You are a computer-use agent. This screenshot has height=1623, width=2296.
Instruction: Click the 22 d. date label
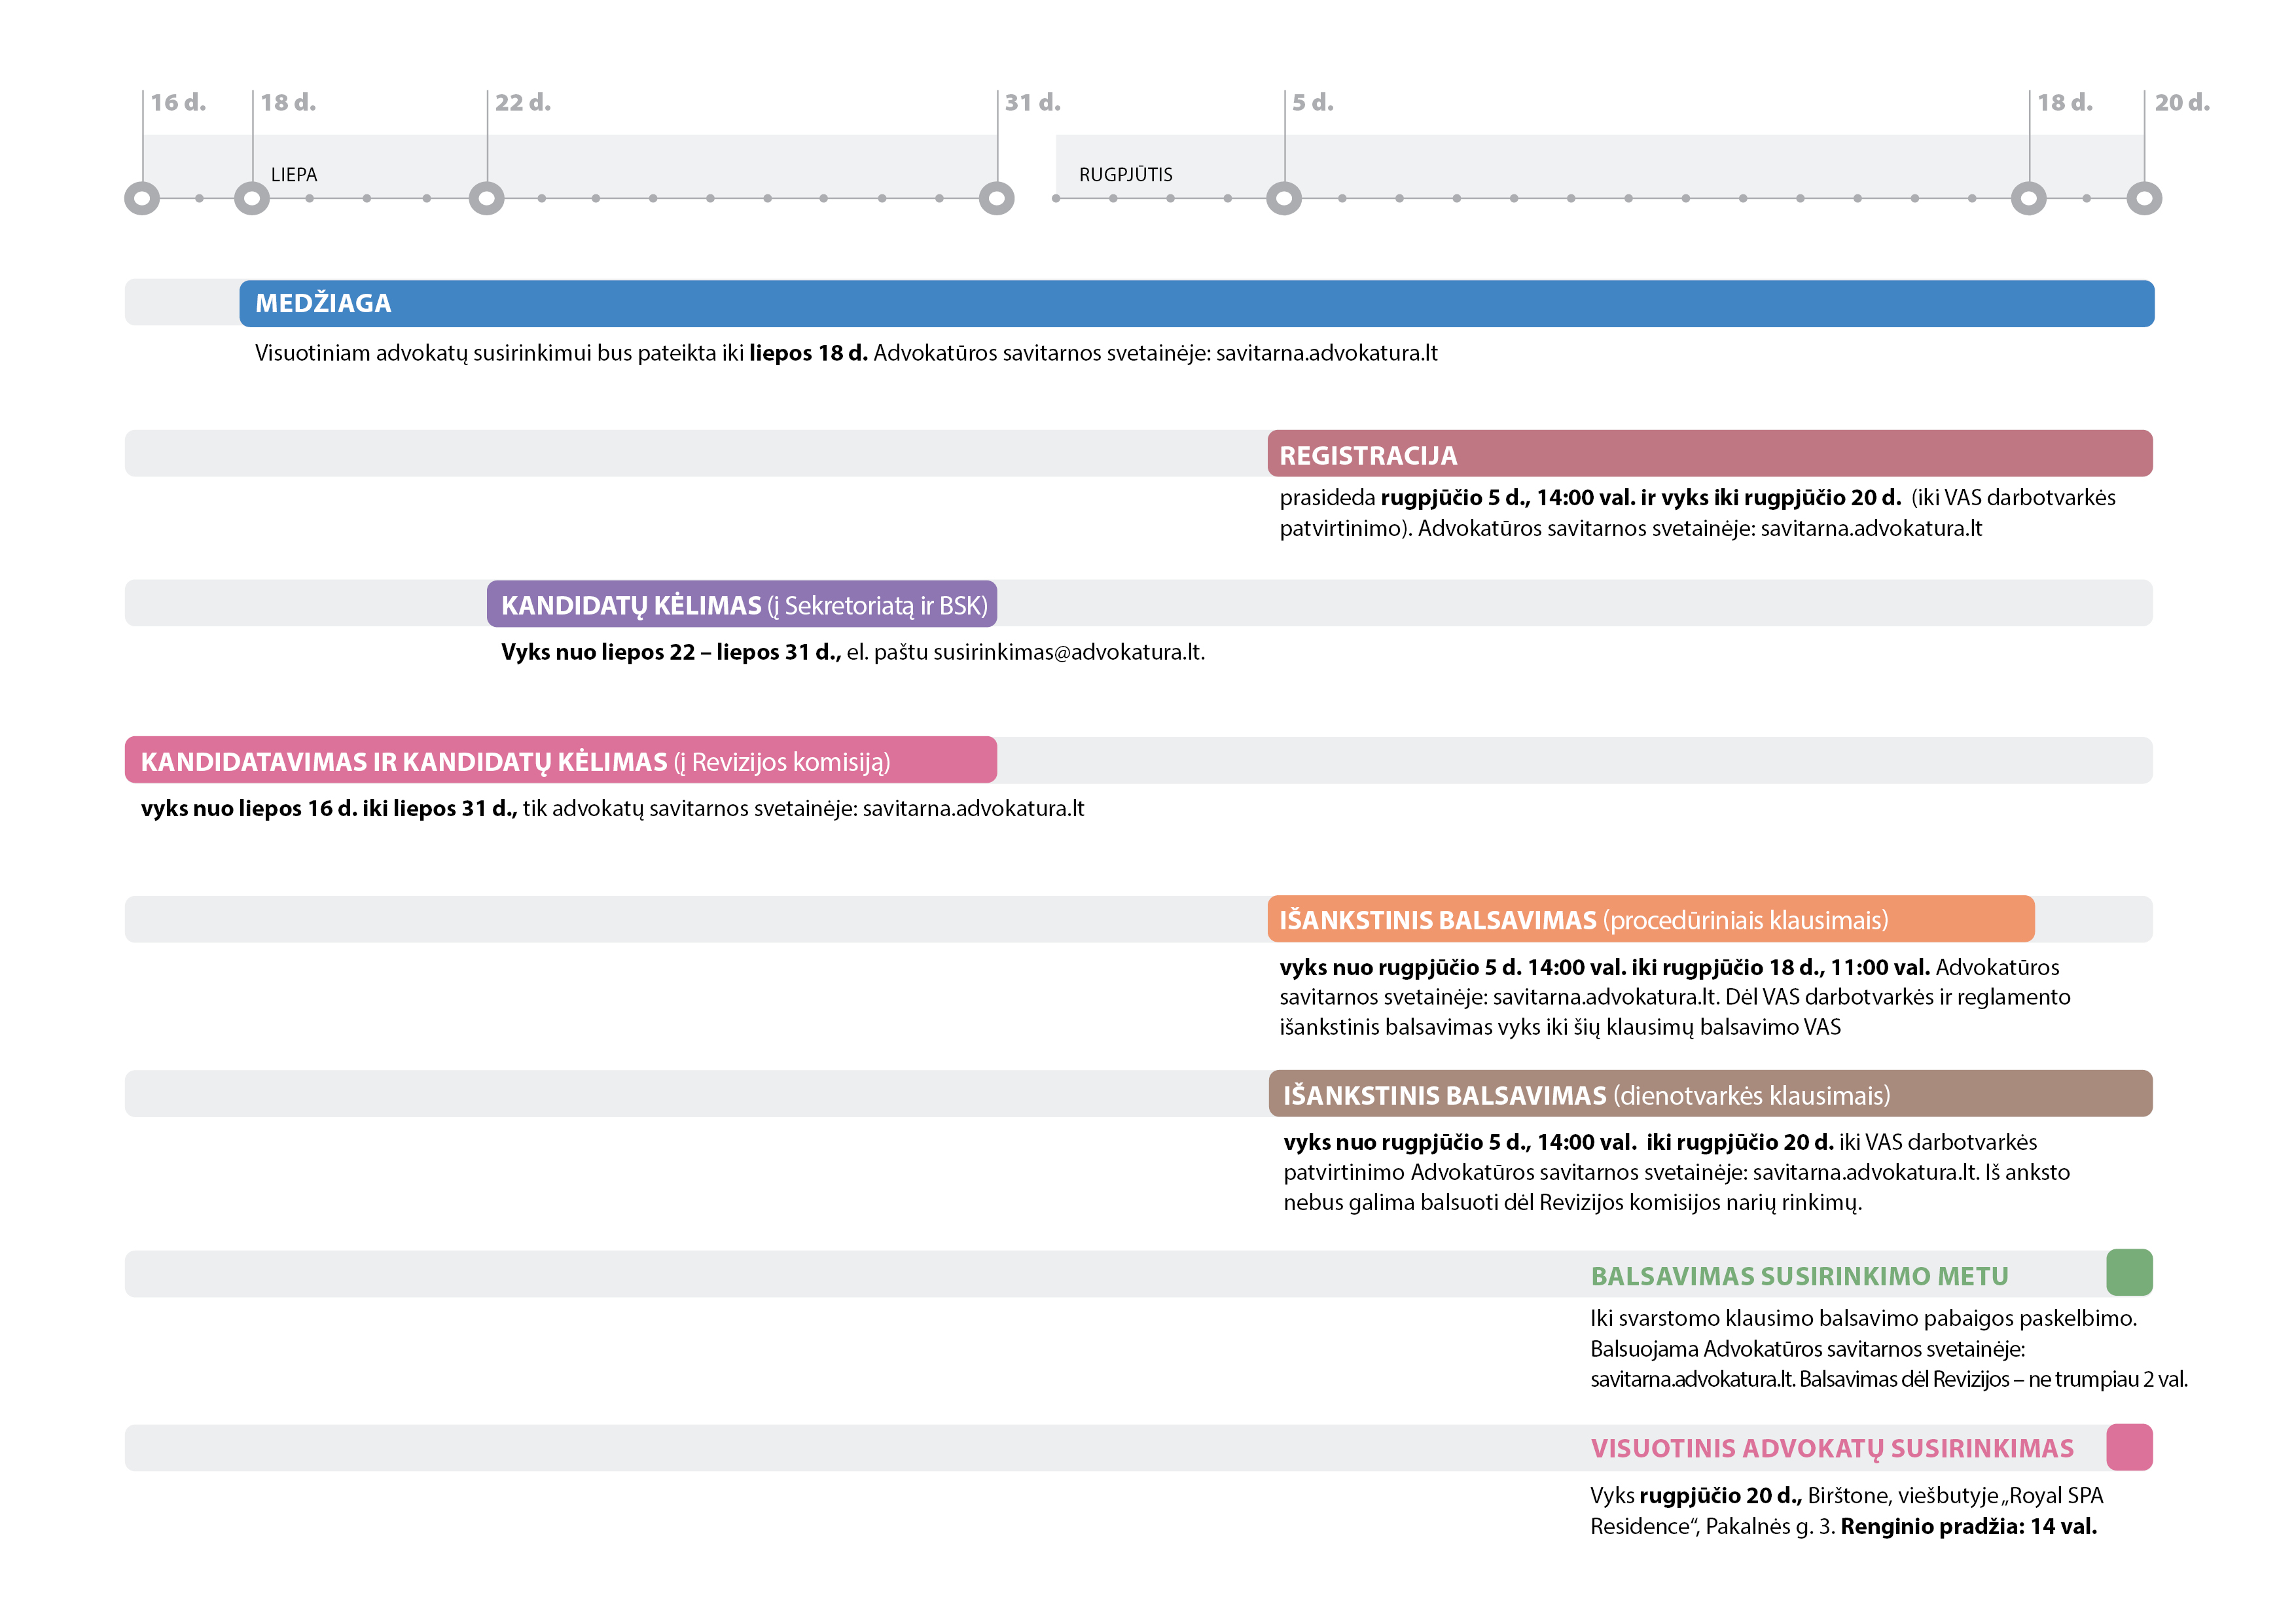523,102
